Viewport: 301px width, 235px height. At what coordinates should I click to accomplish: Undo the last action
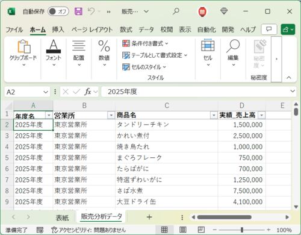pyautogui.click(x=92, y=11)
